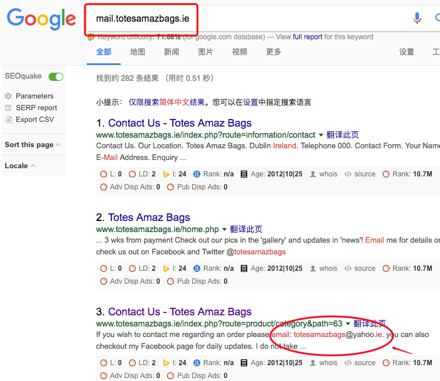Open first result Contact Us - Totes Amaz Bags
440x381 pixels.
tap(179, 123)
